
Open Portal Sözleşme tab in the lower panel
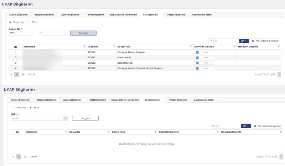coord(178,100)
